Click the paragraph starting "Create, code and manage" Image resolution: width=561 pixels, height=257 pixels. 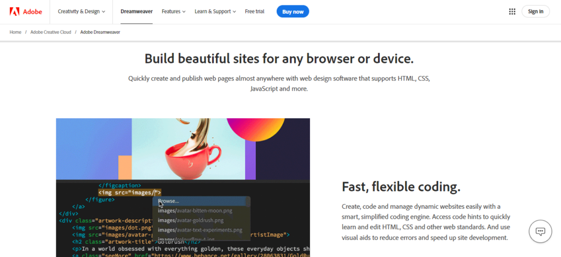point(426,222)
